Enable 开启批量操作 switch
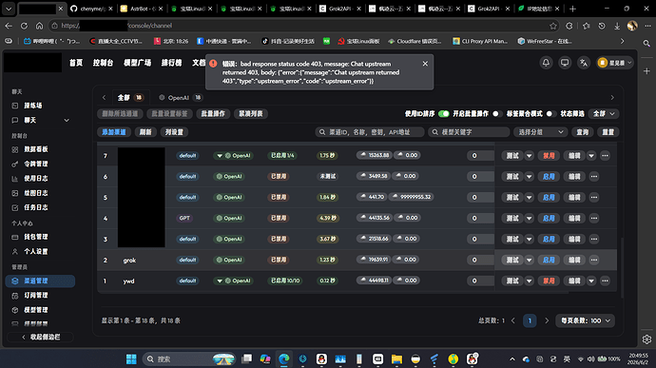 coord(497,114)
